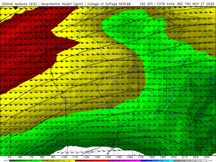Click the '18Z GFS' model run label
Image resolution: width=216 pixels, height=162 pixels.
click(x=146, y=4)
